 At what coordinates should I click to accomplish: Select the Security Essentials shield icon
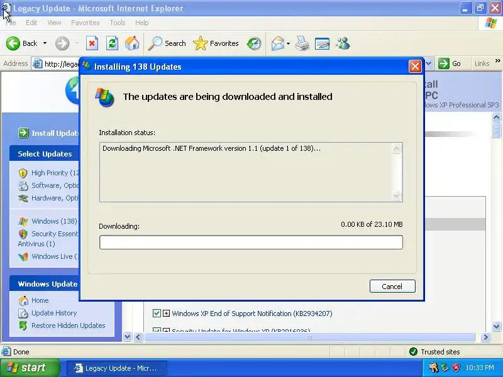tap(23, 234)
